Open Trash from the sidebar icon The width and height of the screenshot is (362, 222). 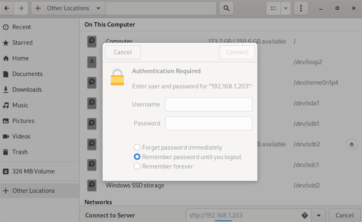(6, 152)
